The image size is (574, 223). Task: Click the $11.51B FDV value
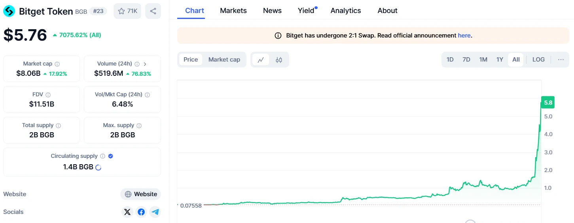point(42,104)
